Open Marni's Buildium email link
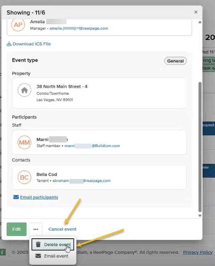The height and width of the screenshot is (266, 215). [x=92, y=146]
